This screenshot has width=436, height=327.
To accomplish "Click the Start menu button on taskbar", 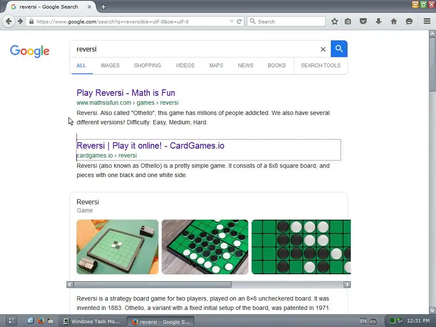I will coord(11,321).
